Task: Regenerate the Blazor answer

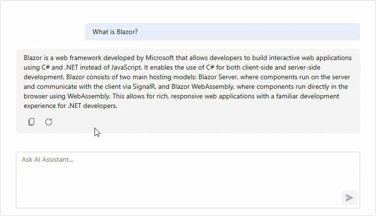Action: [49, 122]
